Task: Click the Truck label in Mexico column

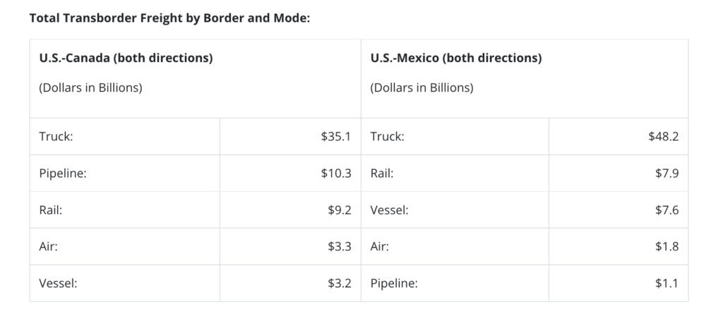Action: click(387, 136)
